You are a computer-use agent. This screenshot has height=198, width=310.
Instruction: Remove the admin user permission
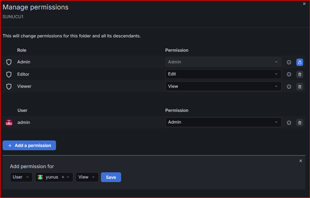(300, 123)
